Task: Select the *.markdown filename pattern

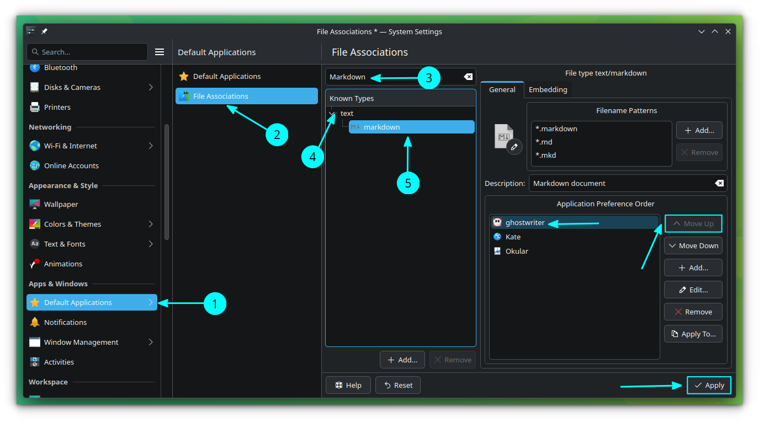Action: [601, 129]
